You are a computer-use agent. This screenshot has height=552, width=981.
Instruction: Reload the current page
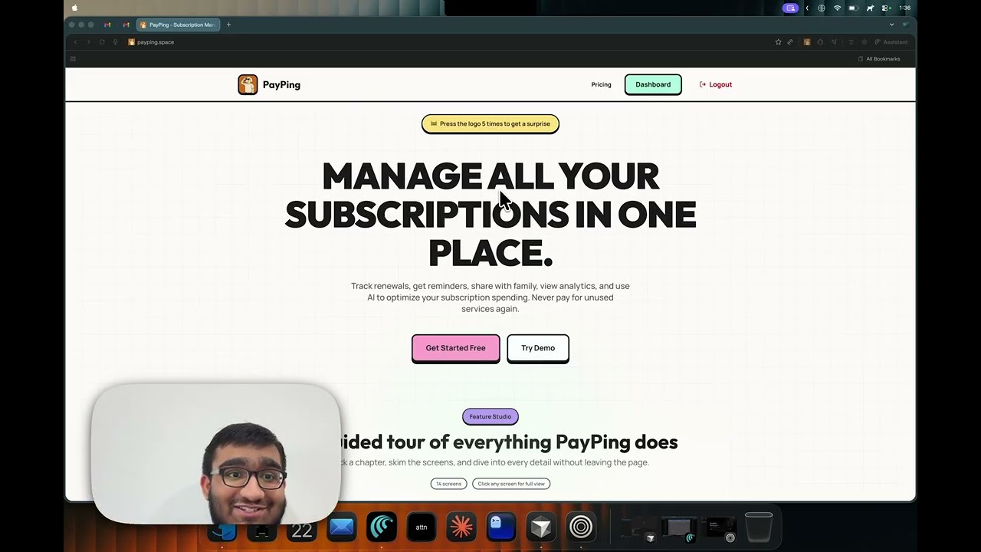click(x=102, y=42)
